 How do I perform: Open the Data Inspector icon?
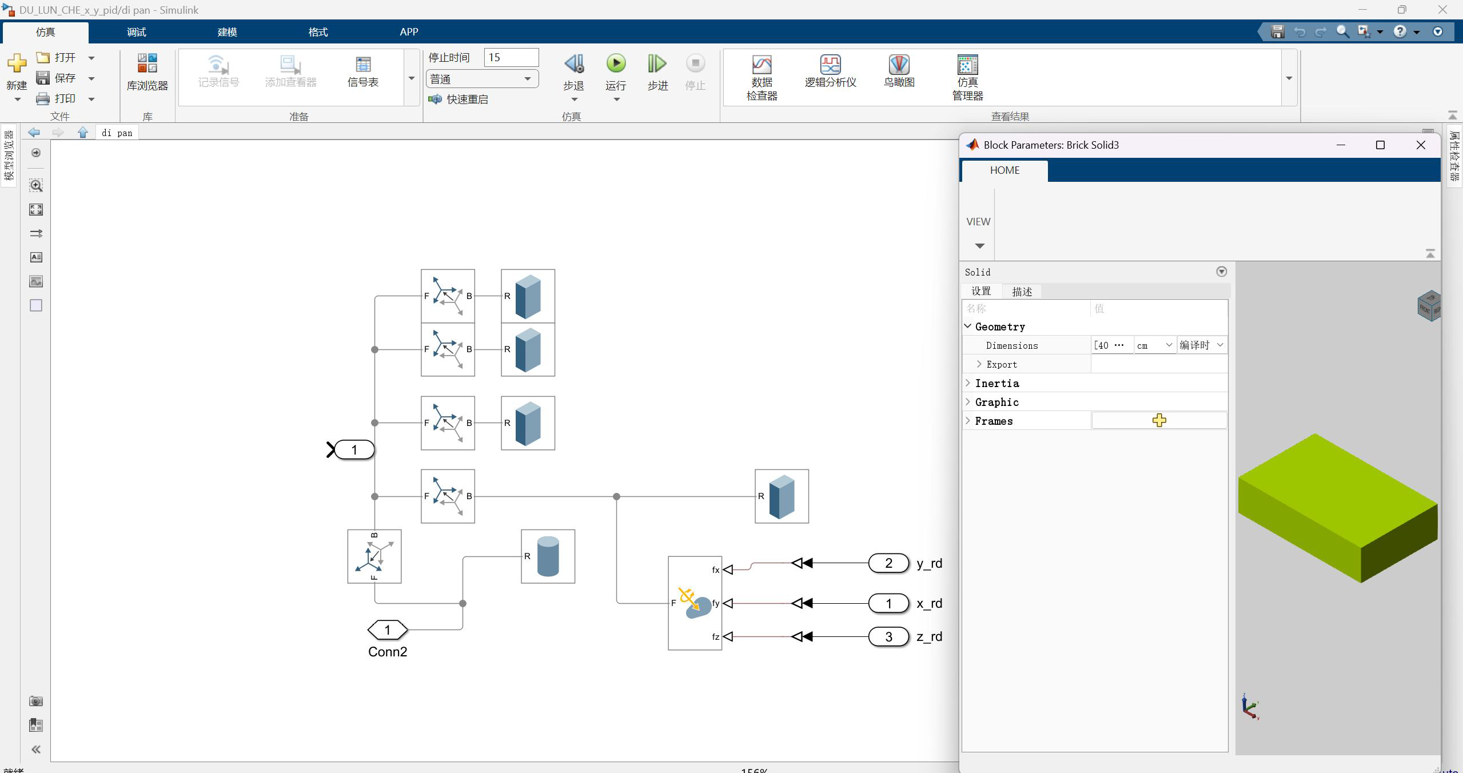point(762,65)
